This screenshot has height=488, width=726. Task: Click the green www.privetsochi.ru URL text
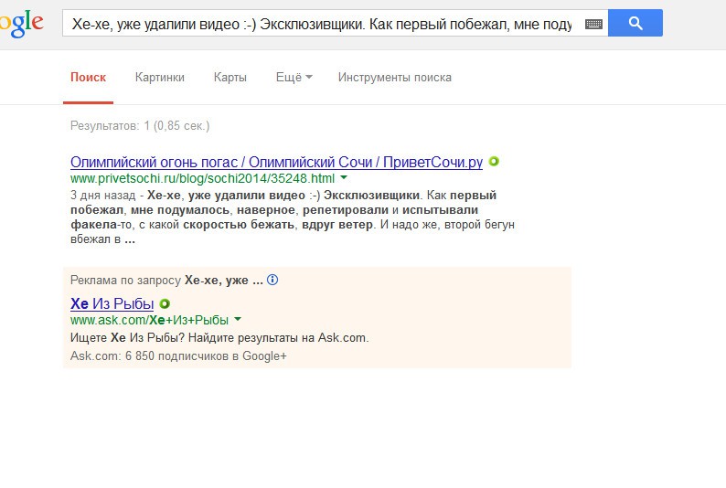tap(202, 178)
